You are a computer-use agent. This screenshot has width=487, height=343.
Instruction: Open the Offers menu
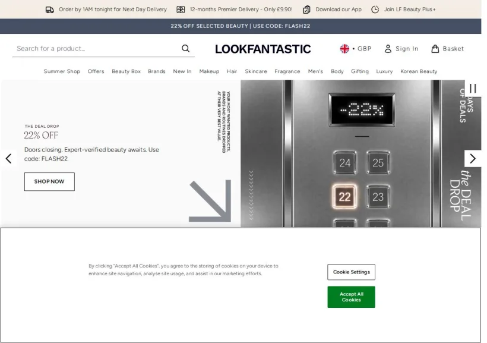point(96,71)
